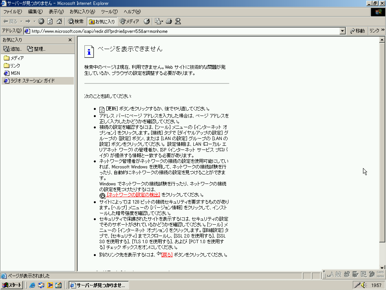Click the 移動 Go button
This screenshot has height=290, width=386.
tap(357, 31)
